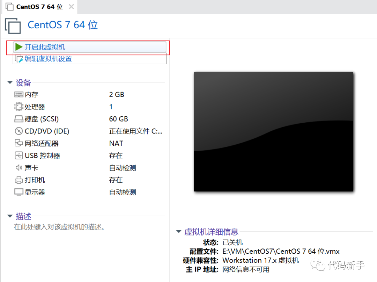Click the CD/DVD disc icon

pos(19,131)
